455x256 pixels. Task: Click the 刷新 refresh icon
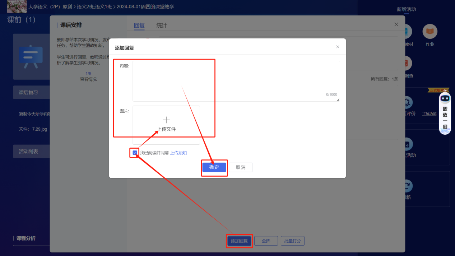(407, 186)
